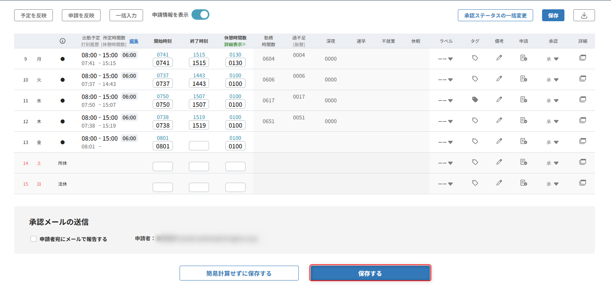Click the top blue 保存 button
The height and width of the screenshot is (285, 611).
coord(553,15)
